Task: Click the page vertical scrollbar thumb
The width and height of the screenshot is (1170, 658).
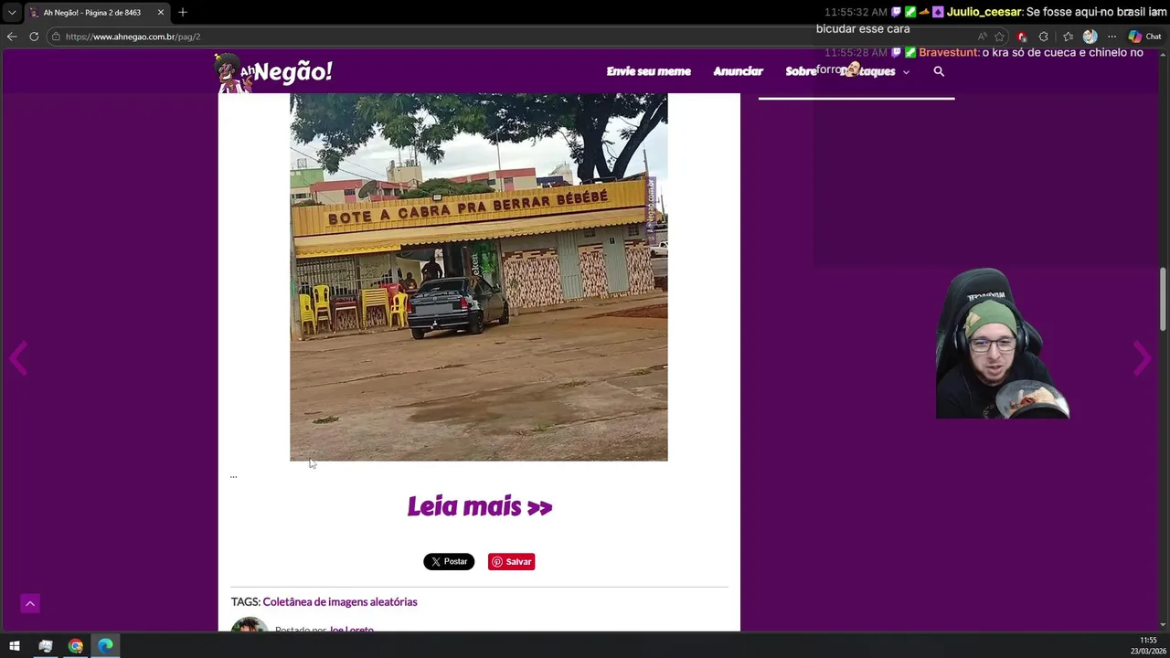Action: click(1164, 299)
